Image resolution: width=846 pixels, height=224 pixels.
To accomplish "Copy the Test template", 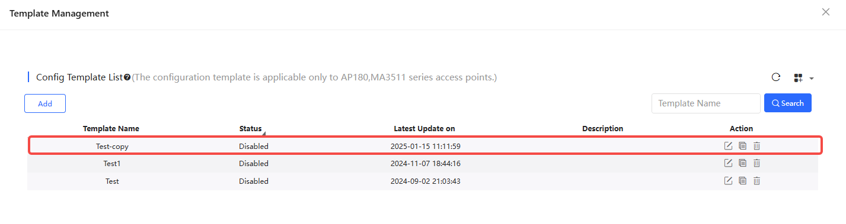I will coord(742,181).
